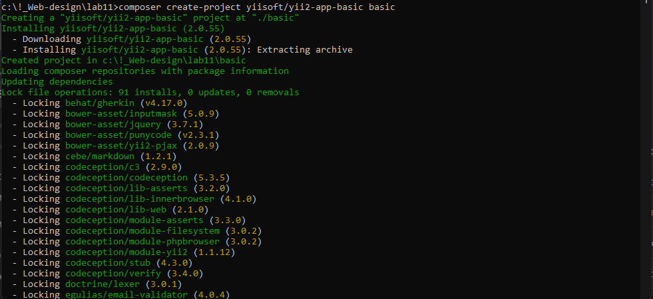Click the version '(3.7.1)' of jquery

[185, 124]
